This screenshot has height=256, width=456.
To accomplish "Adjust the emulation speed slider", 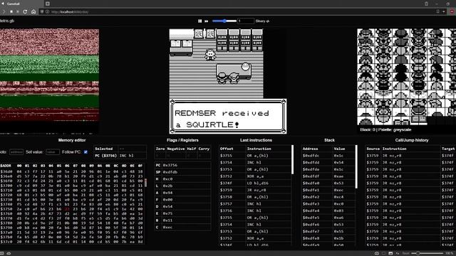I will [x=224, y=21].
